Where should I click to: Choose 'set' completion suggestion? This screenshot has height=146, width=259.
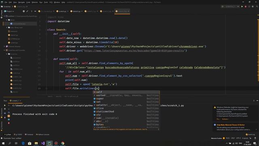click(x=126, y=102)
